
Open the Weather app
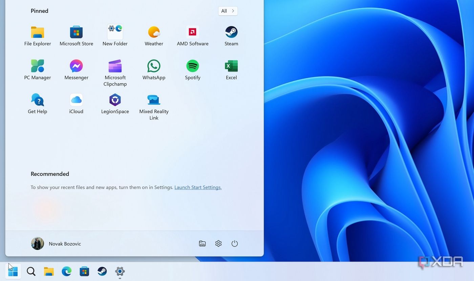click(x=154, y=32)
